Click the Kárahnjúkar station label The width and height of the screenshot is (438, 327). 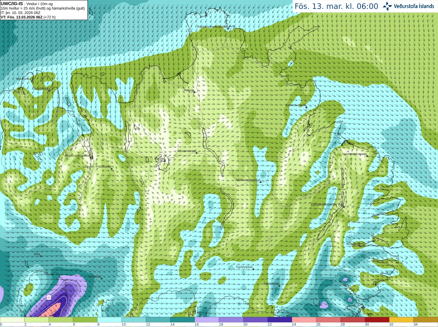coord(244,267)
